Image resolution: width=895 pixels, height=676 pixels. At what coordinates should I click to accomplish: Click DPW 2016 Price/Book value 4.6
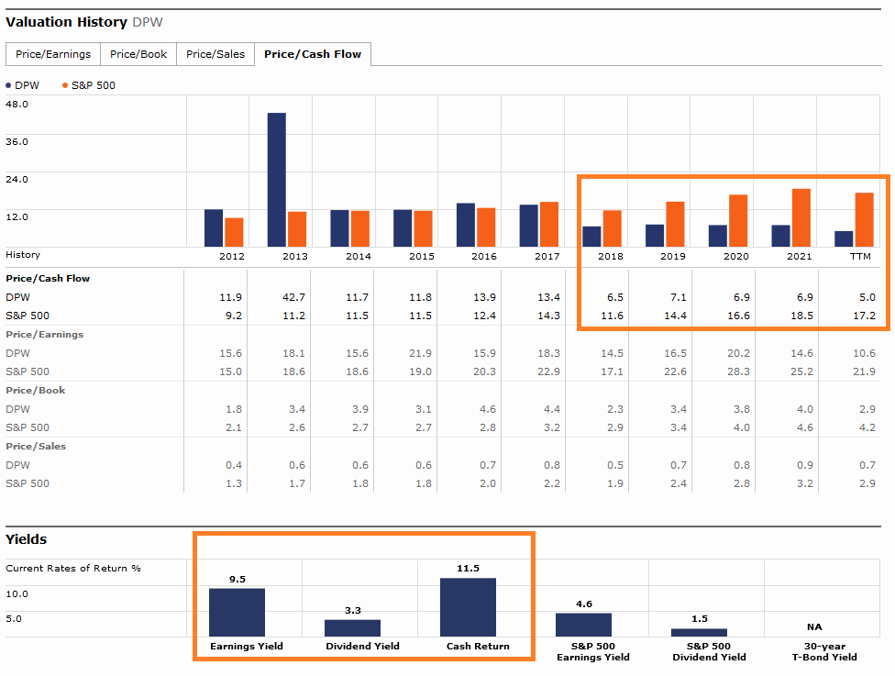click(x=488, y=409)
